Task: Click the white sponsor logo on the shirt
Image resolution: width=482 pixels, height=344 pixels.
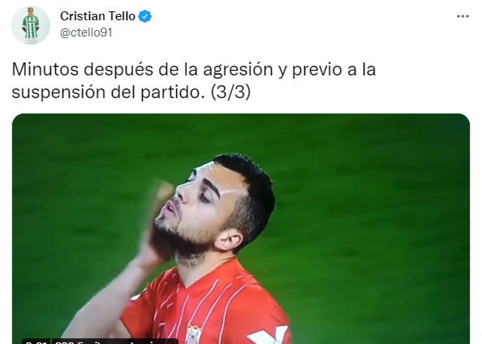Action: pyautogui.click(x=269, y=335)
